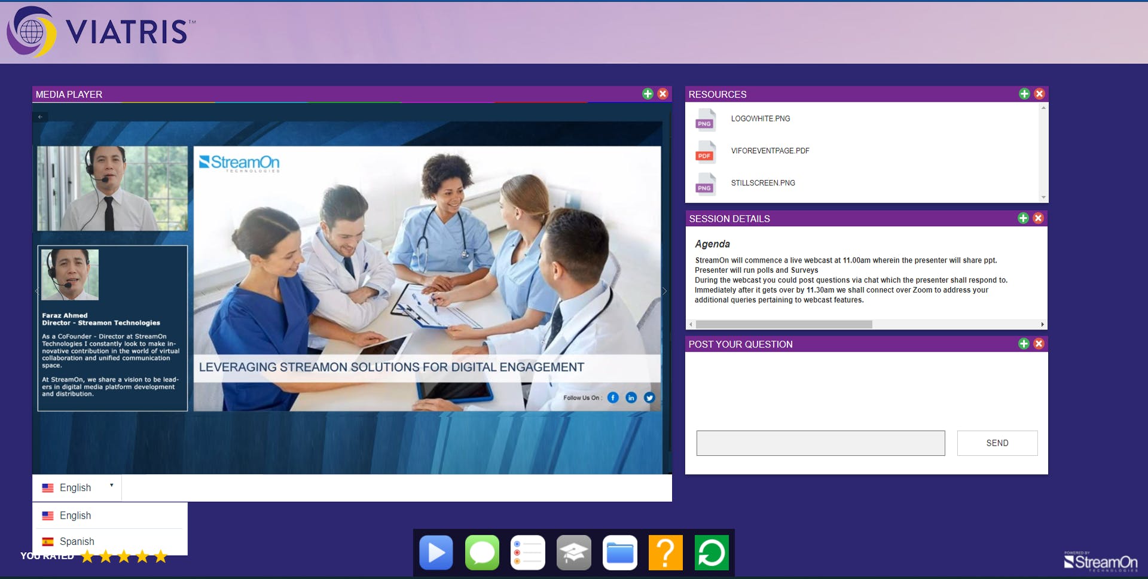This screenshot has width=1148, height=579.
Task: Open the blue folder resources dock icon
Action: coord(620,553)
